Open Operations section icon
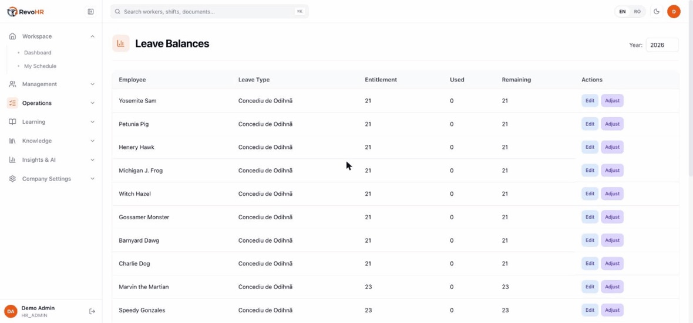693x323 pixels. point(12,103)
